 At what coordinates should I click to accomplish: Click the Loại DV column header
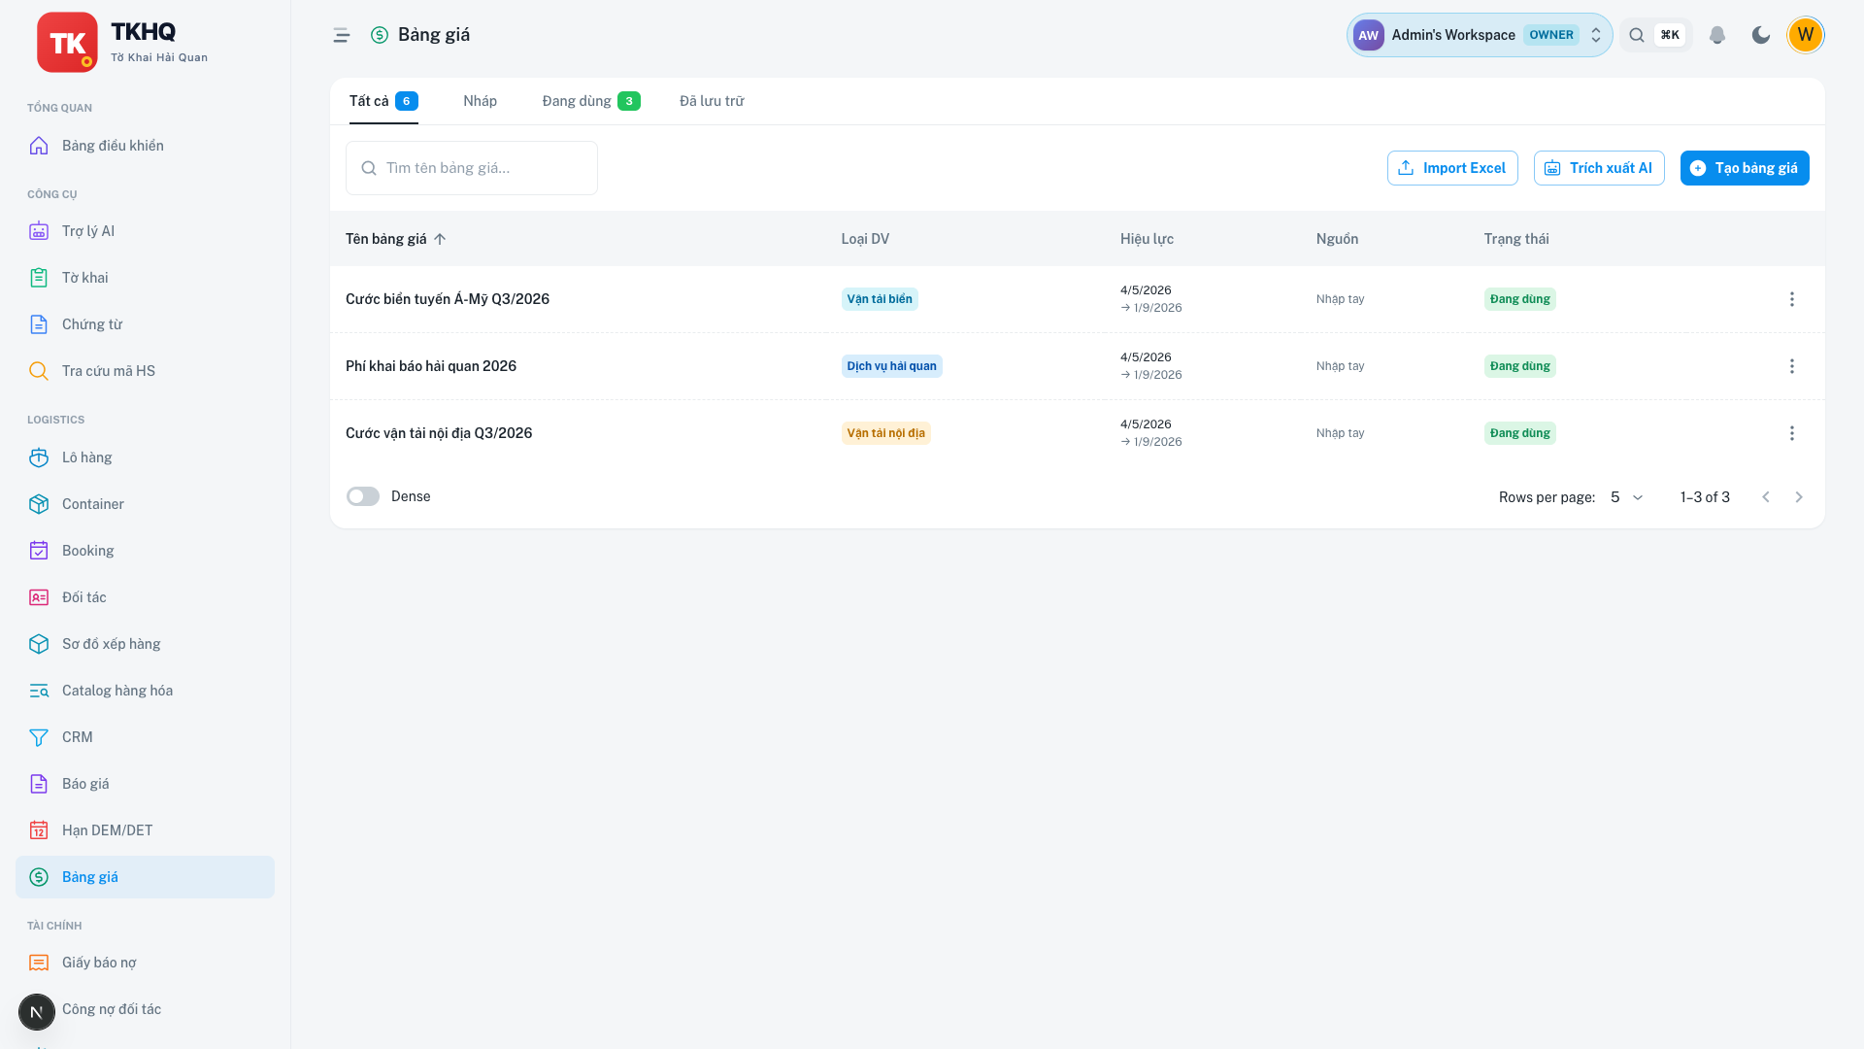pos(865,239)
